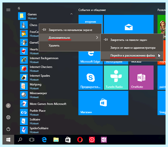Click События и общение group title
Screen dimensions: 168x147
[92, 10]
